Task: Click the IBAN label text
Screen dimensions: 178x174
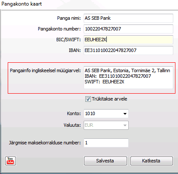Action: pyautogui.click(x=75, y=50)
